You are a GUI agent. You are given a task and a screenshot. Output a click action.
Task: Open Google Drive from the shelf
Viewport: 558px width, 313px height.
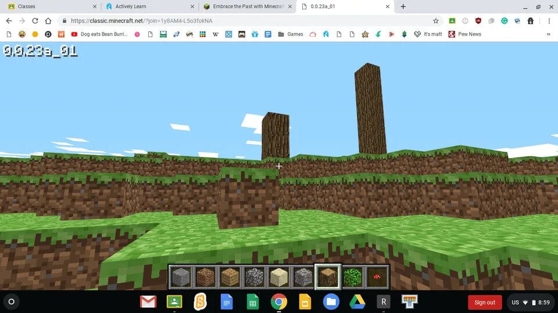357,302
